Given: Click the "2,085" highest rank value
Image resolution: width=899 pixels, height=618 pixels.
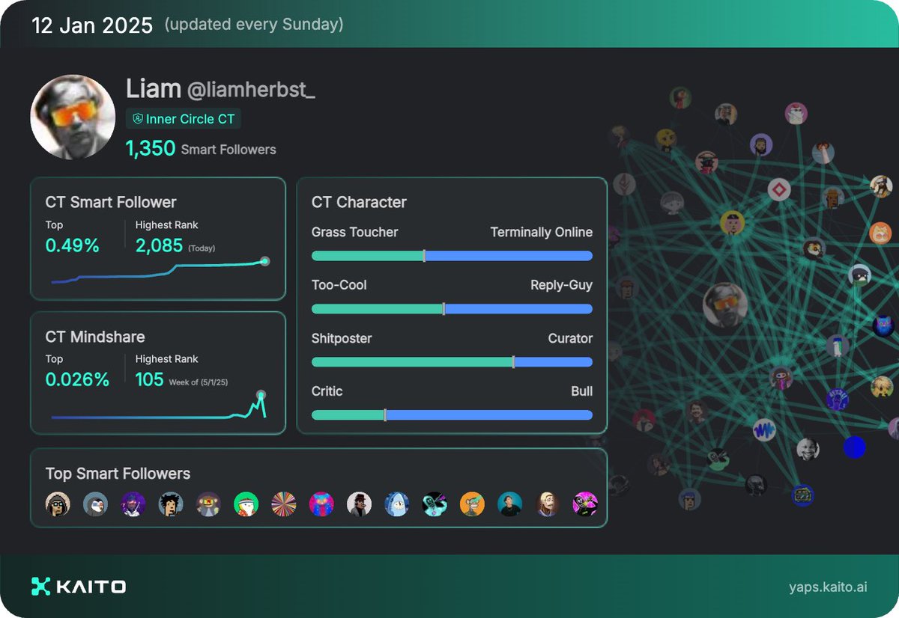Looking at the screenshot, I should [159, 245].
